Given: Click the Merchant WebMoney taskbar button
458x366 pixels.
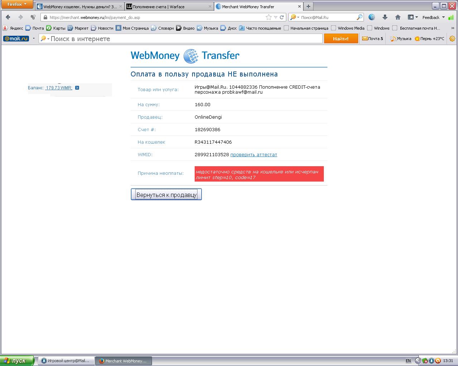Looking at the screenshot, I should (x=124, y=361).
